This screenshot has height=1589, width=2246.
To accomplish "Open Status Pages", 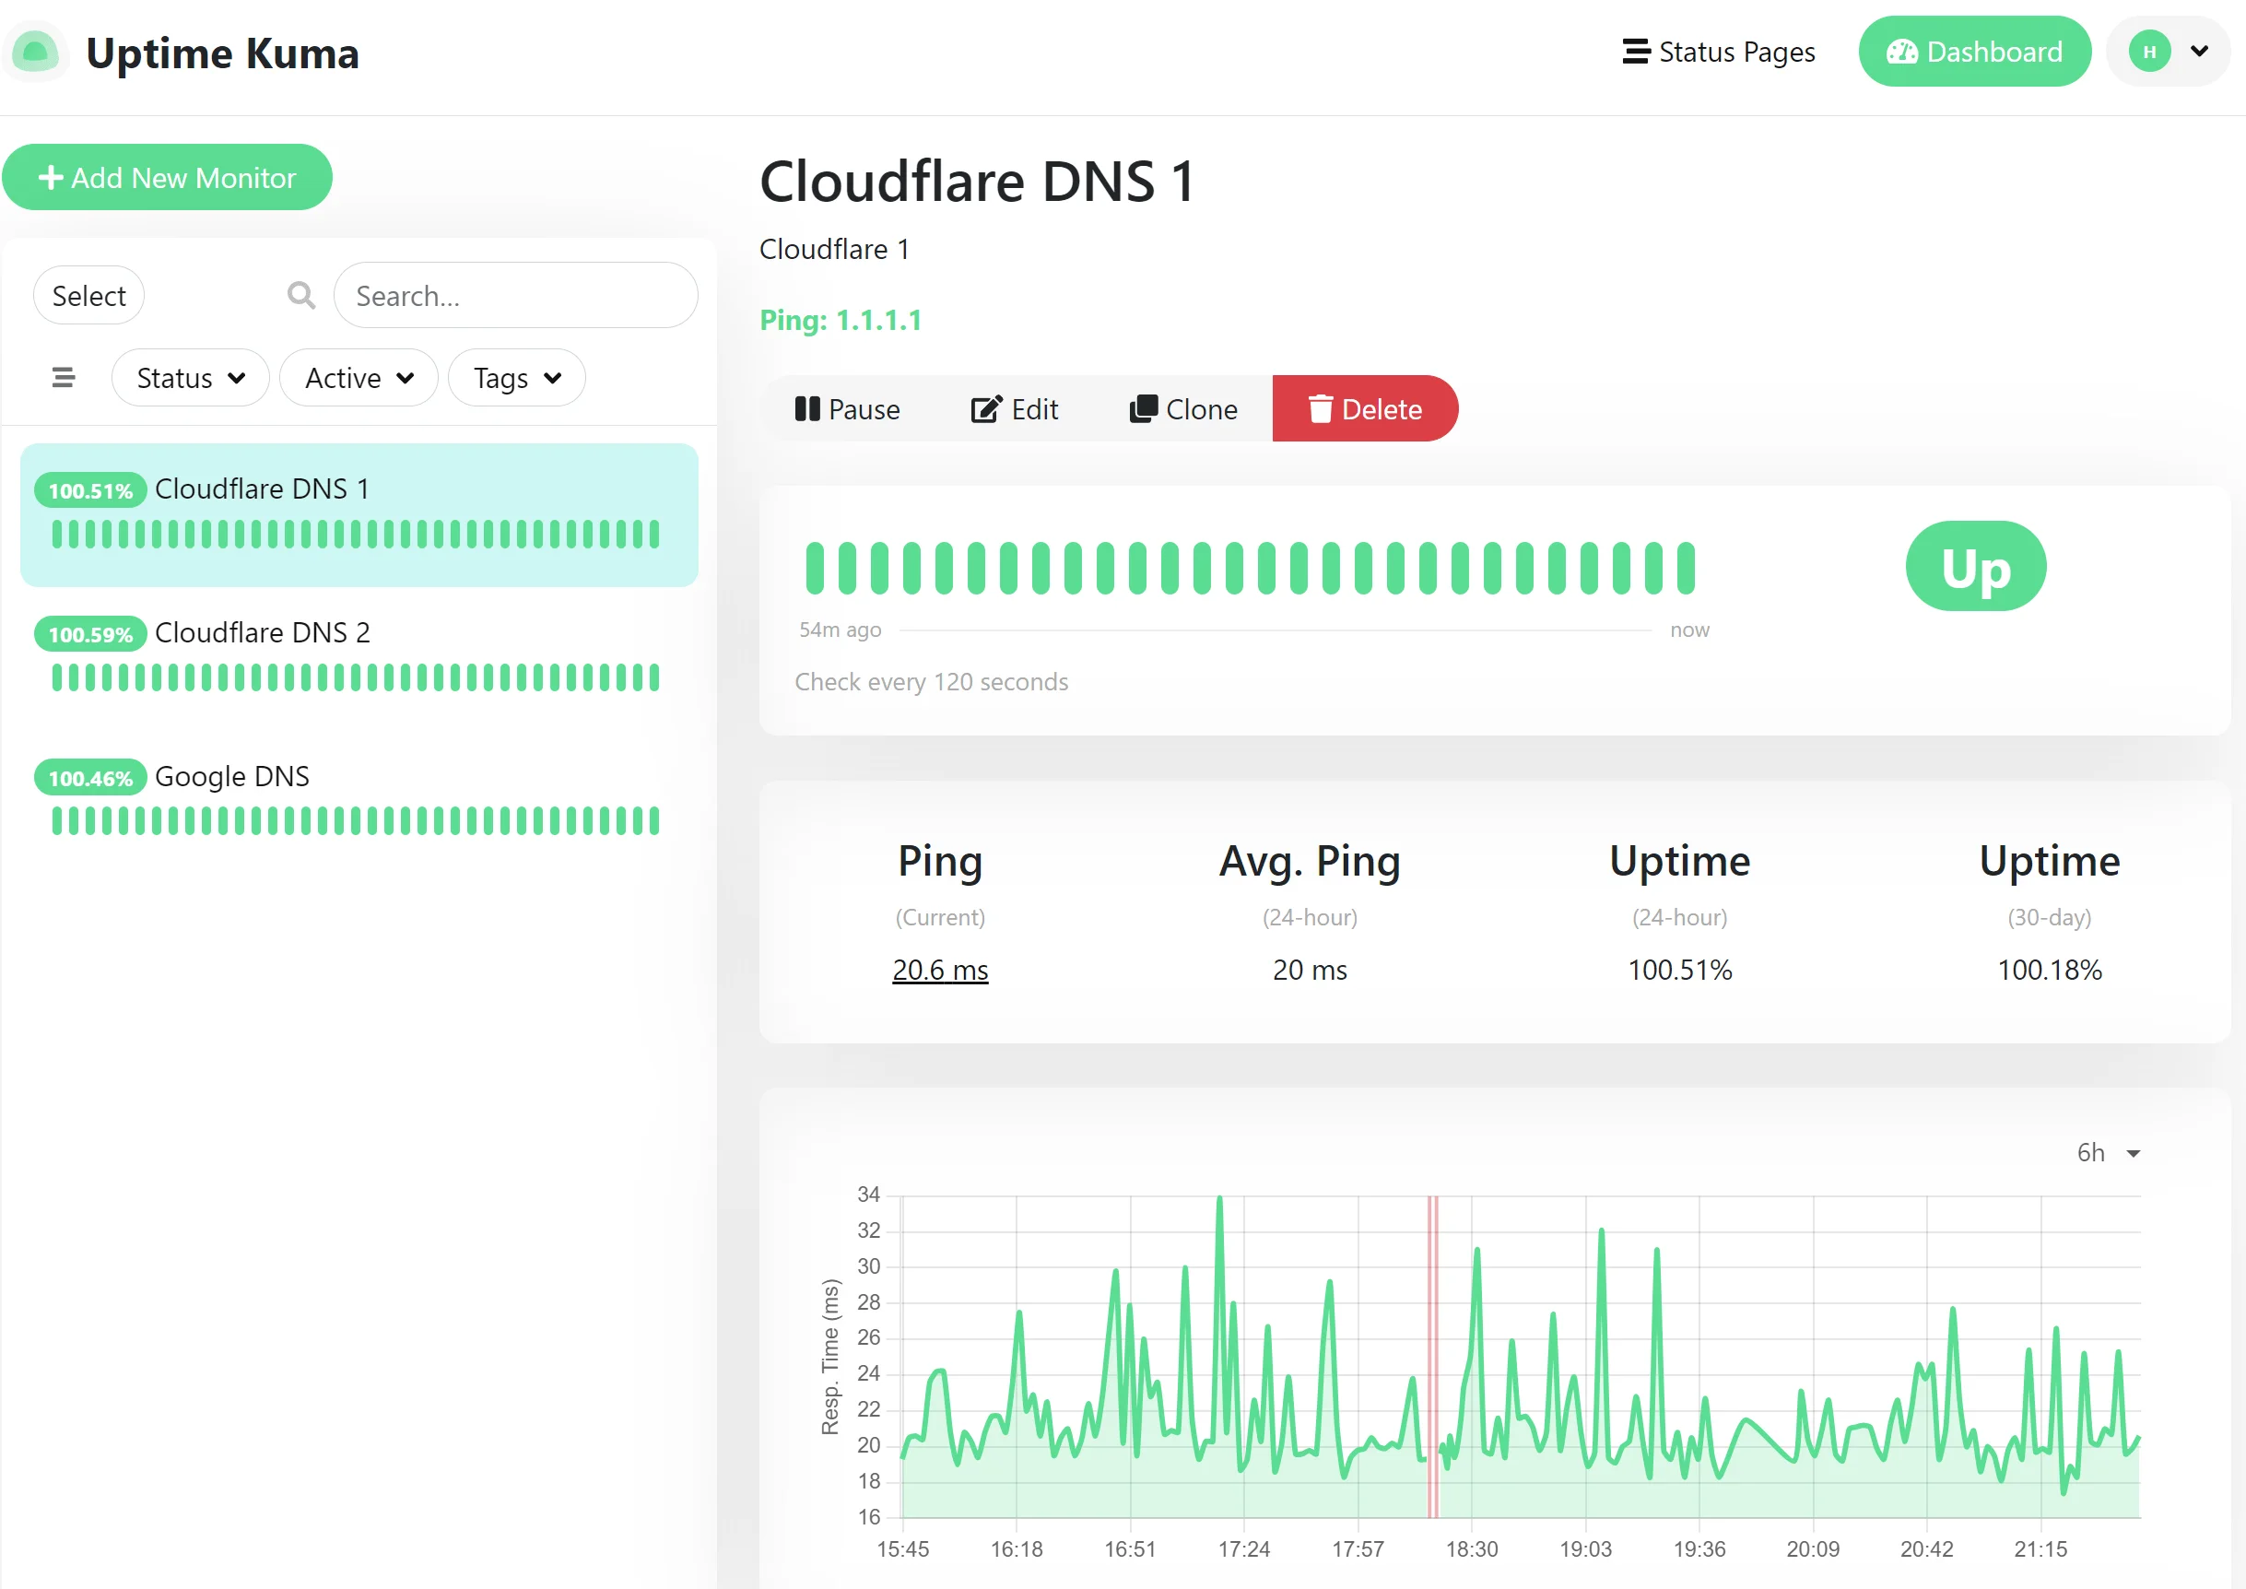I will pos(1720,51).
